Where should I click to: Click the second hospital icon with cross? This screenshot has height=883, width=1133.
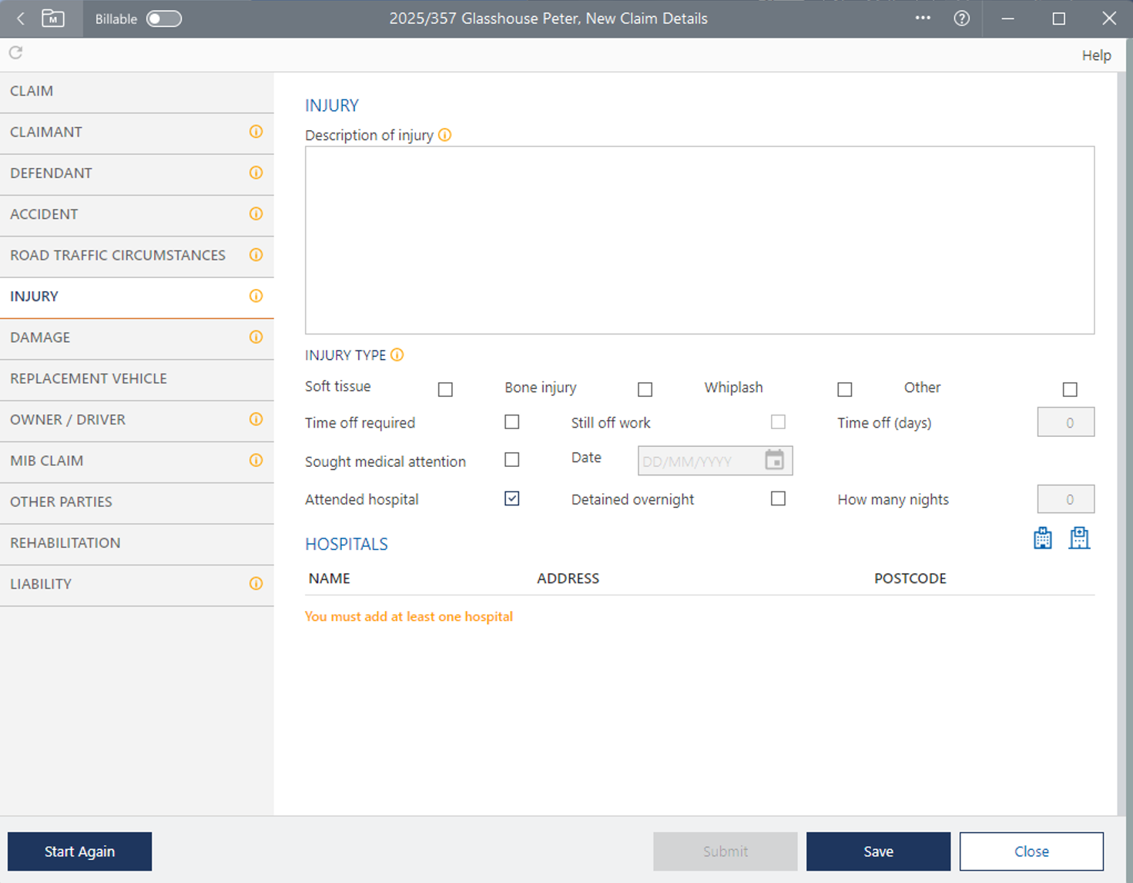[1079, 538]
